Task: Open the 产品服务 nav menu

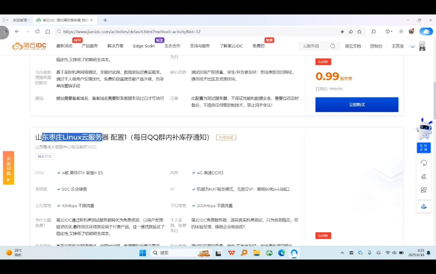Action: coord(90,46)
